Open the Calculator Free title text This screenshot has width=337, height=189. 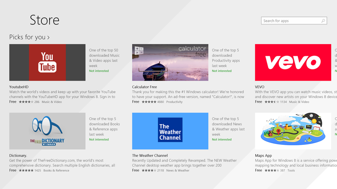144,87
